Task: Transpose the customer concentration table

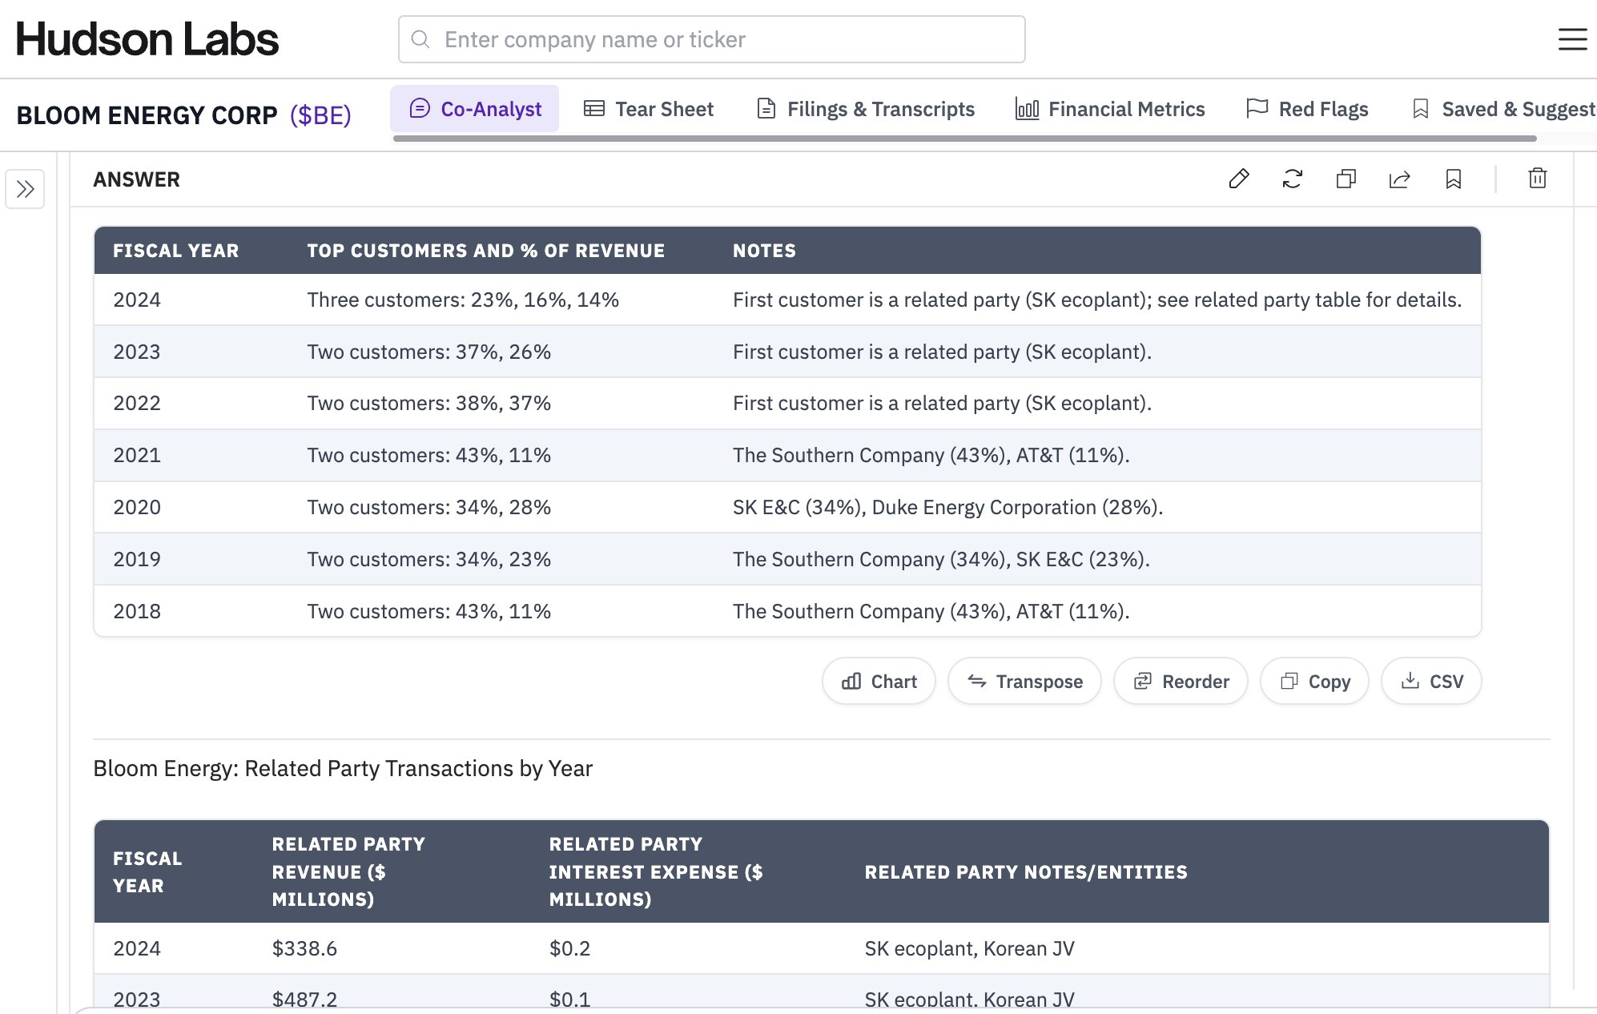Action: click(x=1024, y=681)
